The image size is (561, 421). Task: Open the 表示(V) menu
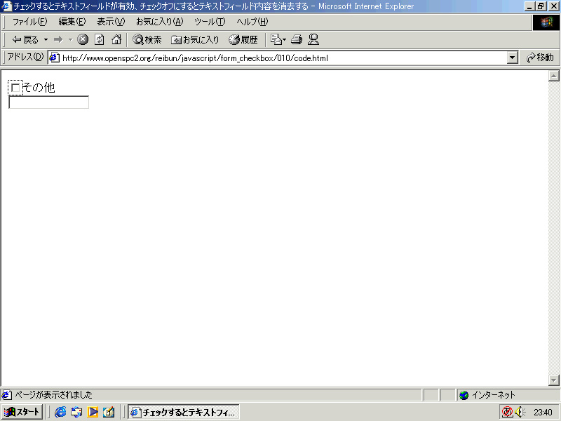pos(111,22)
